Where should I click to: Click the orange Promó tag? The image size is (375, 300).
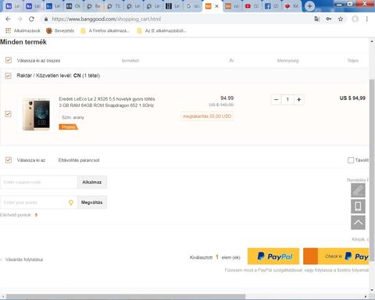68,127
